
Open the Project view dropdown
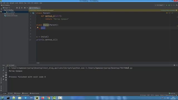click(x=6, y=8)
